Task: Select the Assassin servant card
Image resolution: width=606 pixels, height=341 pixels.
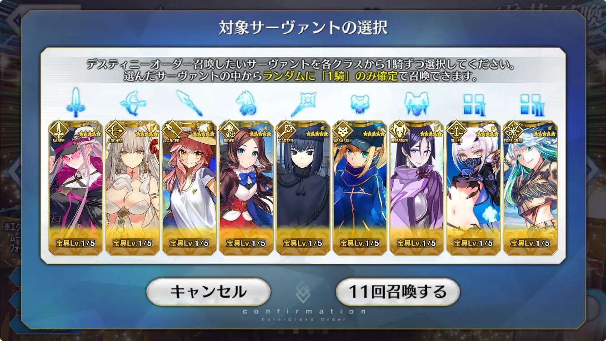Action: click(x=360, y=188)
